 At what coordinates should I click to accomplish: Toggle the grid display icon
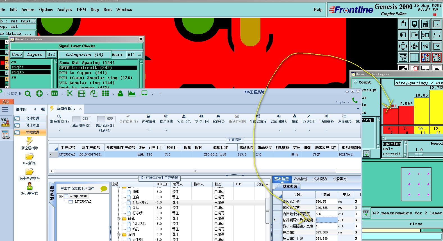coord(414,57)
